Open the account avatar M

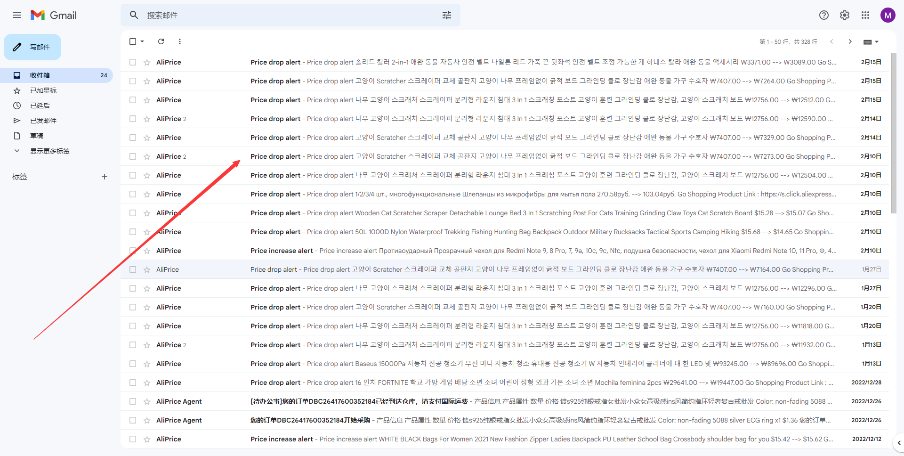(888, 15)
